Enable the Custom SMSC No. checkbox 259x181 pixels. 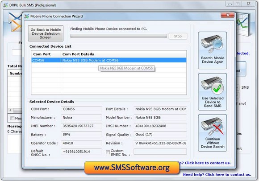coord(108,152)
